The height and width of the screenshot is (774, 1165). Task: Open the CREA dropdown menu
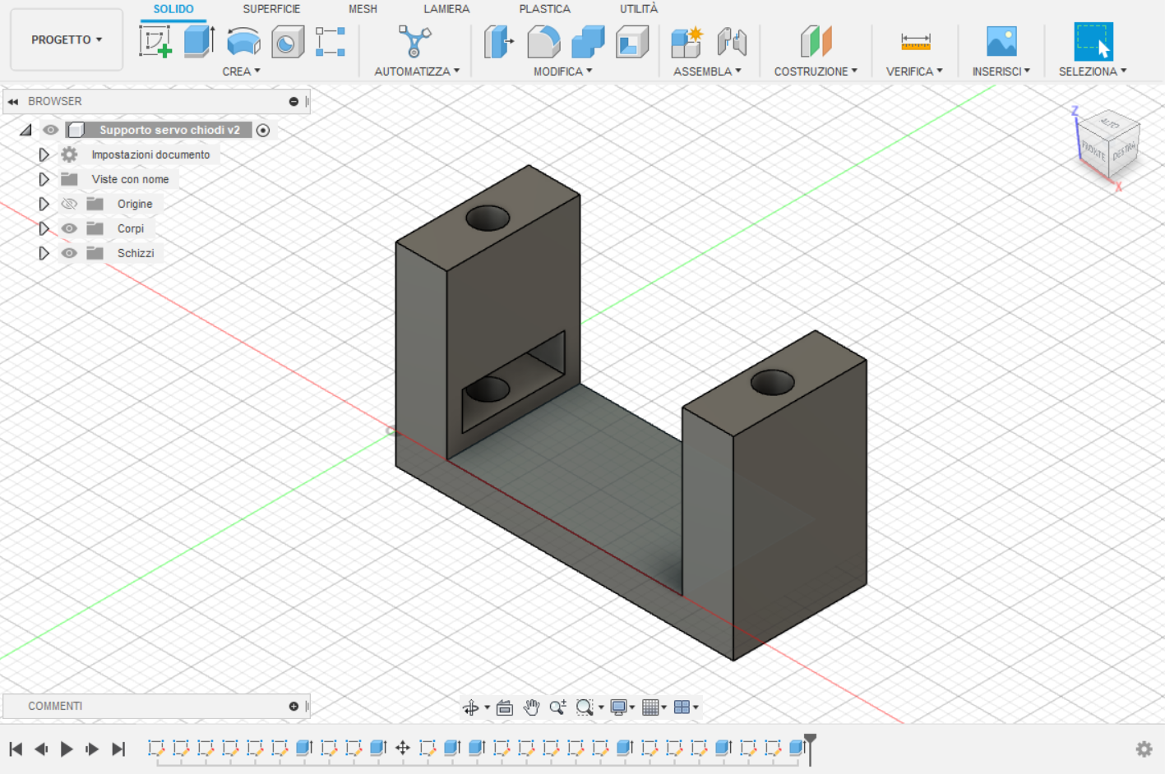pos(241,71)
